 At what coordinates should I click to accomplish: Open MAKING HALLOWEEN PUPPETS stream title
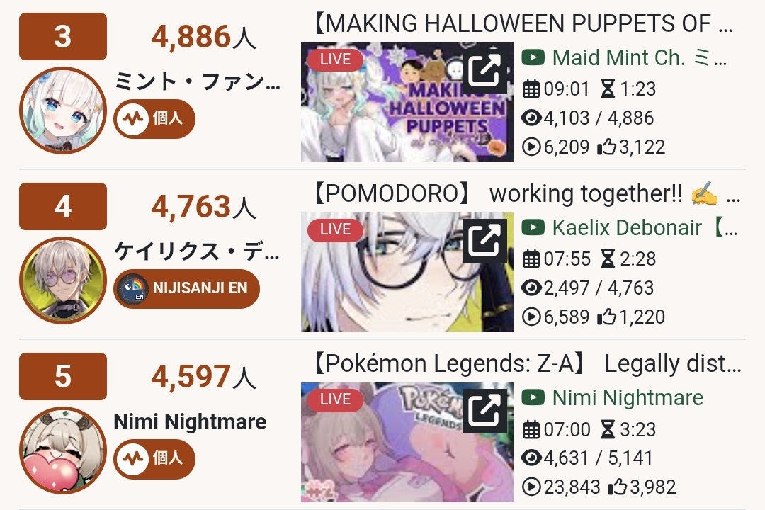[523, 23]
